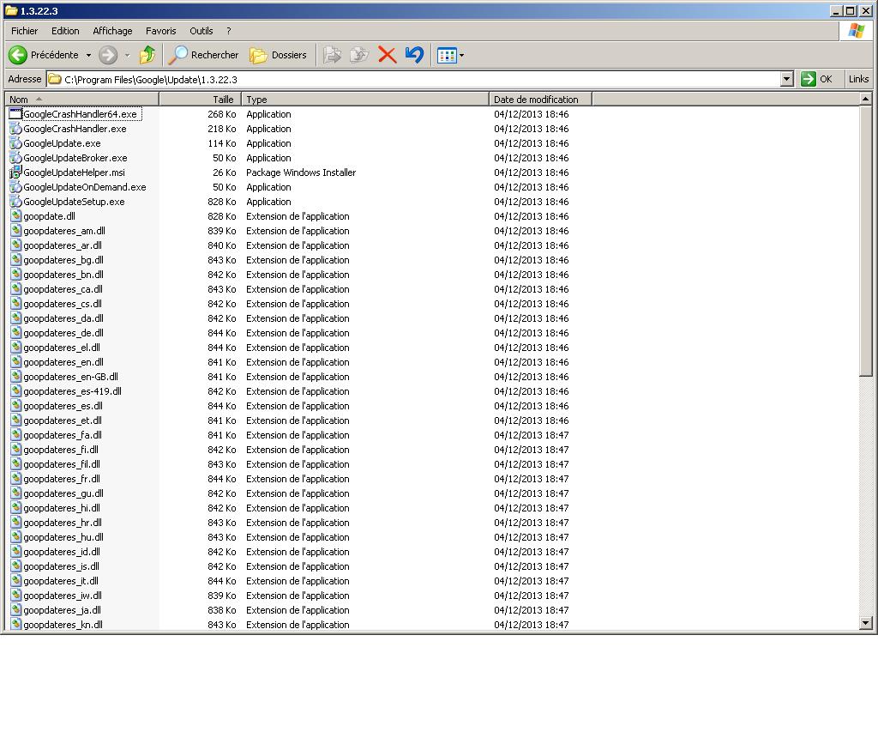Screen dimensions: 878x732
Task: Maximize the 1.3.22.3 window
Action: coord(850,10)
